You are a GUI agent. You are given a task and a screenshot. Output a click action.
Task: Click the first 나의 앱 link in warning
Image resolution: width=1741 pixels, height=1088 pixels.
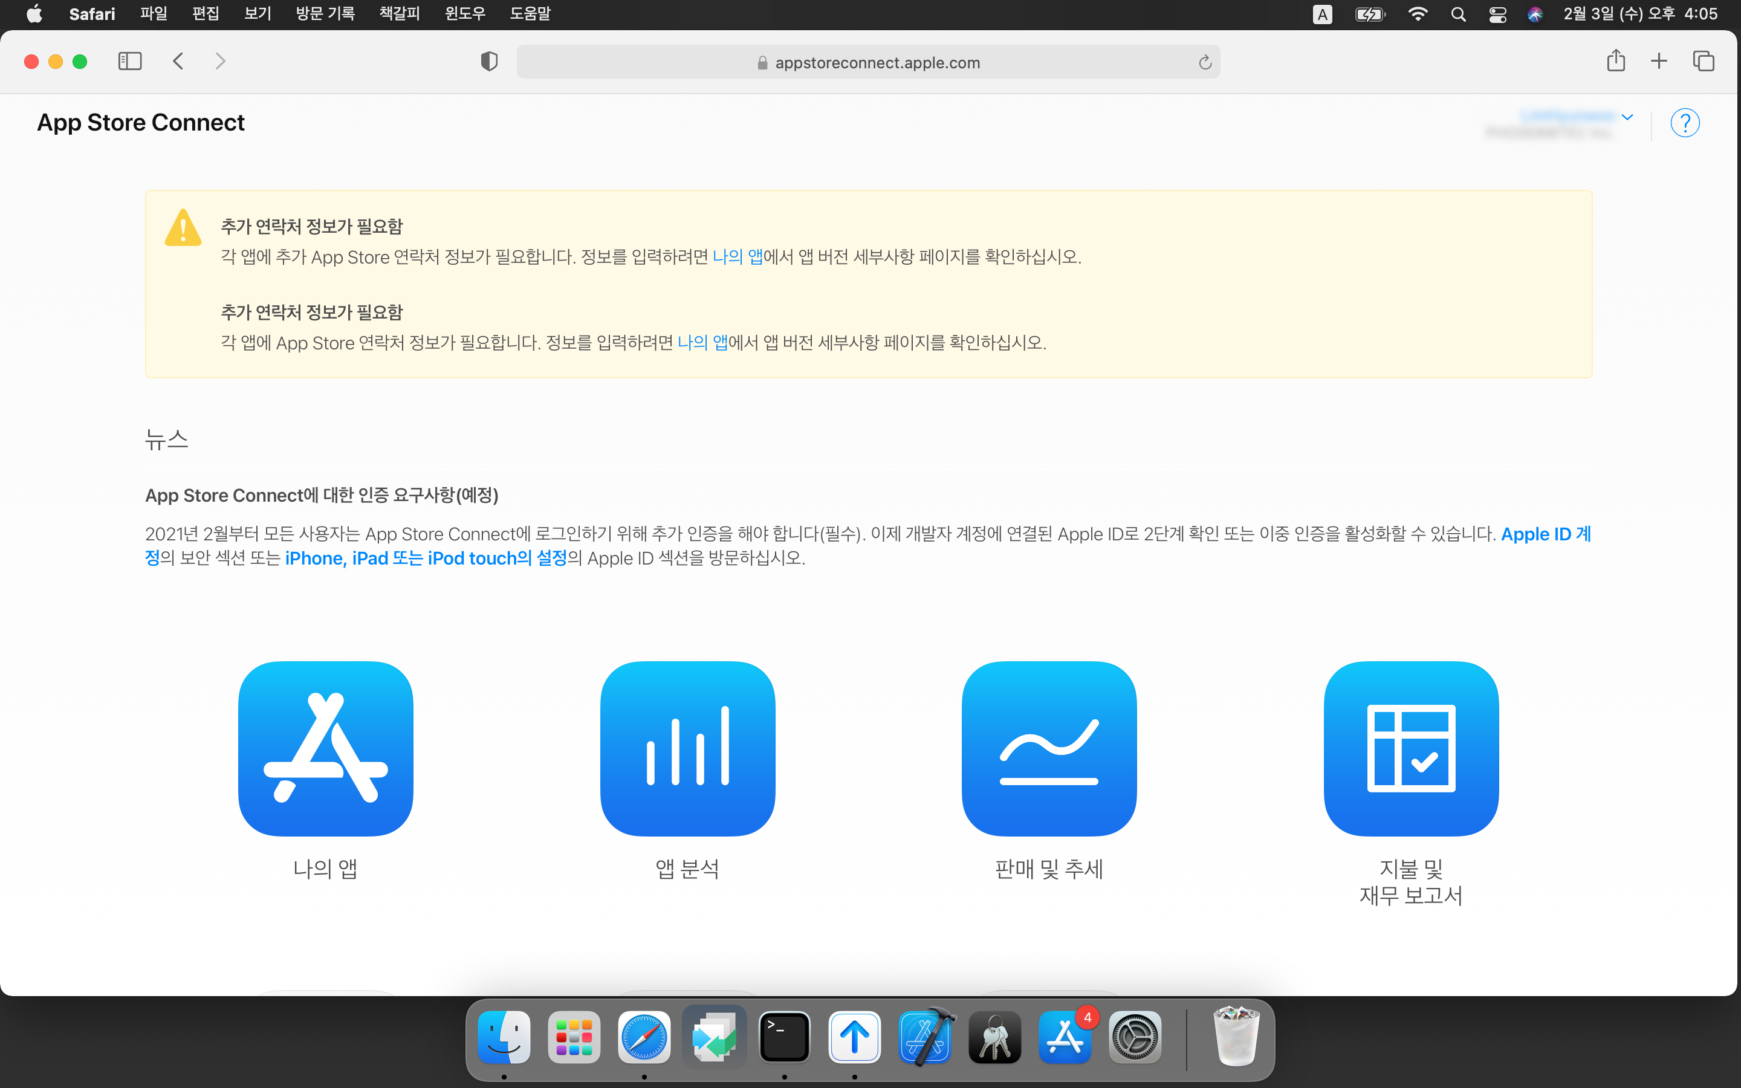point(738,257)
